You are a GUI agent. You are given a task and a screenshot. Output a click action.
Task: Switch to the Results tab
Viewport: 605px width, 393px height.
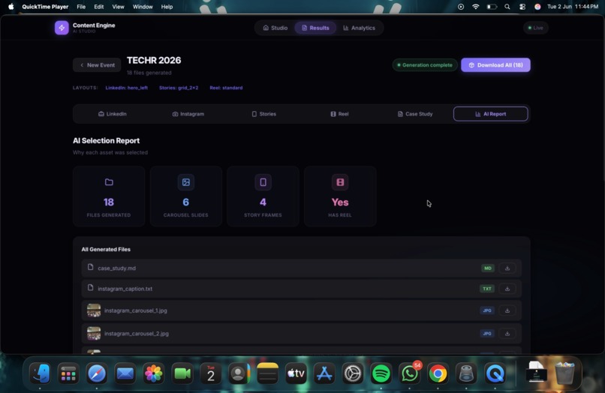pyautogui.click(x=315, y=28)
